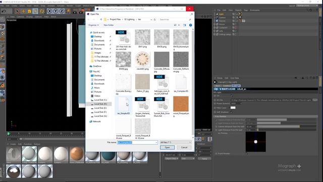This screenshot has width=323, height=182.
Task: Click the New folder button
Action: [x=109, y=25]
